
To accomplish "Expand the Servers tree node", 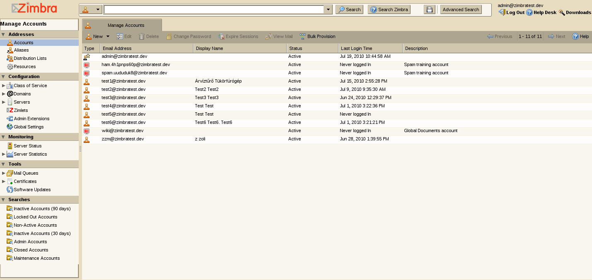I will coord(4,102).
